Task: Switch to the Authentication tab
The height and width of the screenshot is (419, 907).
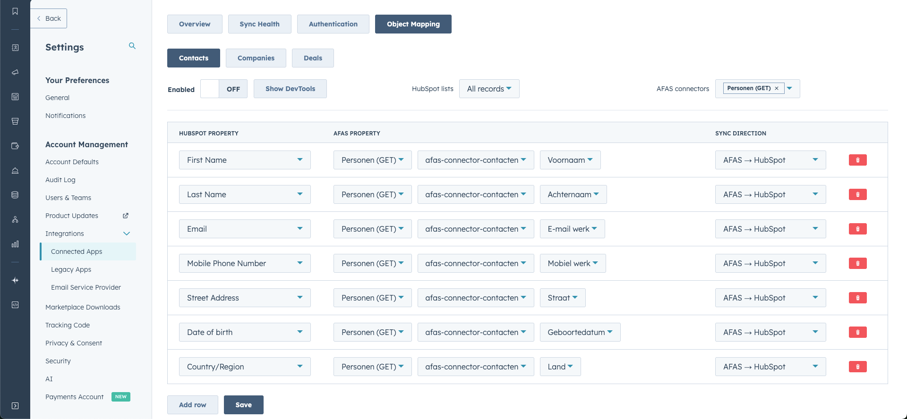Action: pyautogui.click(x=333, y=24)
